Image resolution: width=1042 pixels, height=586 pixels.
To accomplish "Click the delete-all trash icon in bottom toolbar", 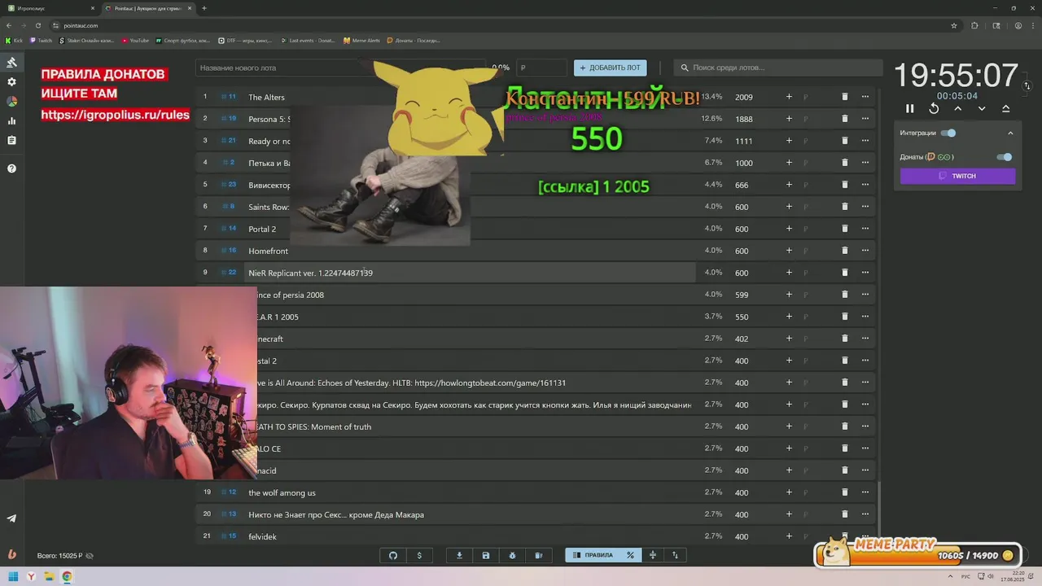I will click(x=538, y=555).
